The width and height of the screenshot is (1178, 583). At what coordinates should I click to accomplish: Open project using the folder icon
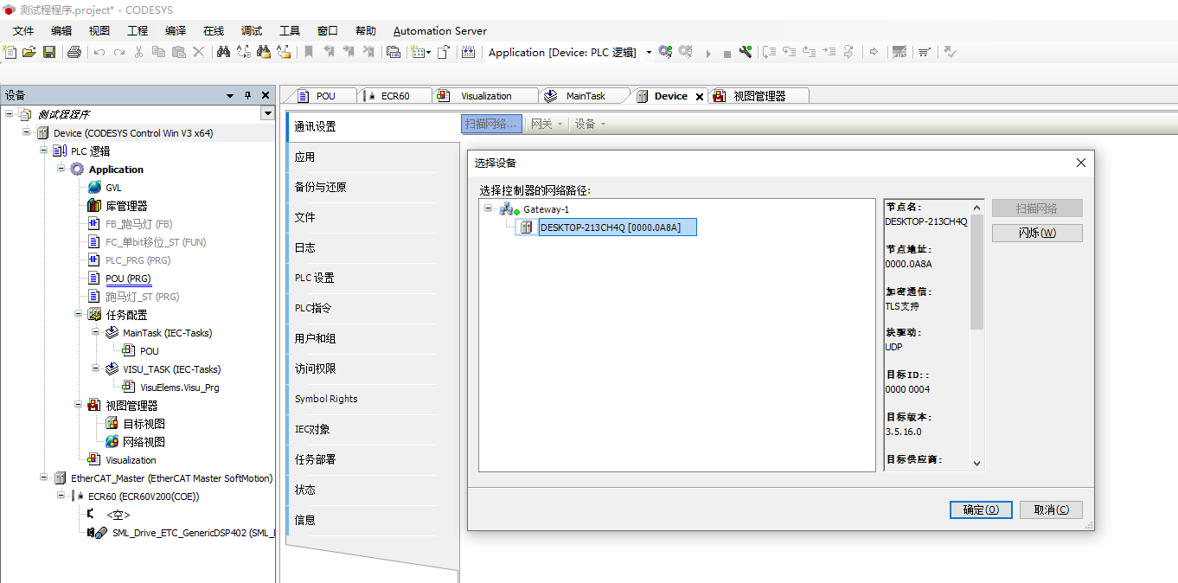pos(29,52)
